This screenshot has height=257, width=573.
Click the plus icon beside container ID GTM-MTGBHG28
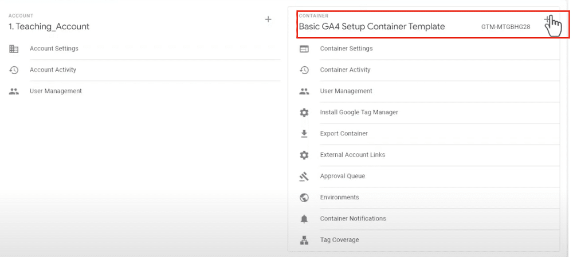tap(547, 19)
